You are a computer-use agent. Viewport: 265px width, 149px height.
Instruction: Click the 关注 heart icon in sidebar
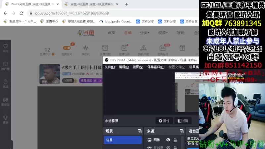5,48
